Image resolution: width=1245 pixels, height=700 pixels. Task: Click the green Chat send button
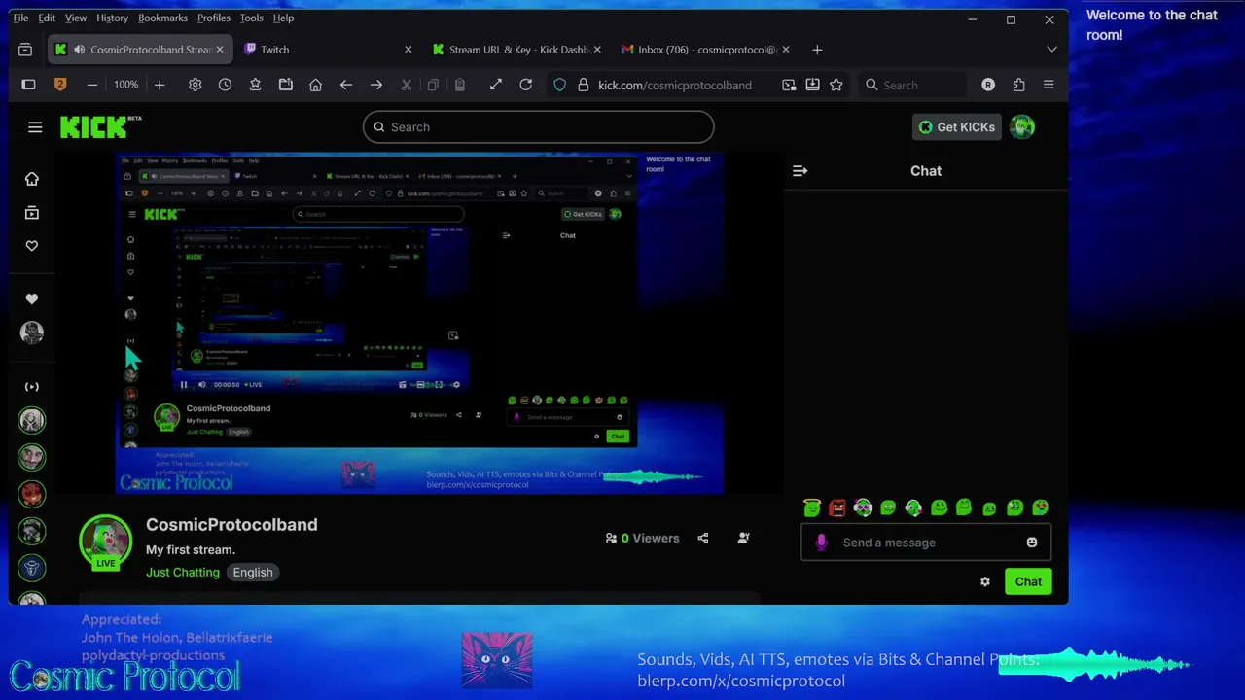pos(1028,581)
